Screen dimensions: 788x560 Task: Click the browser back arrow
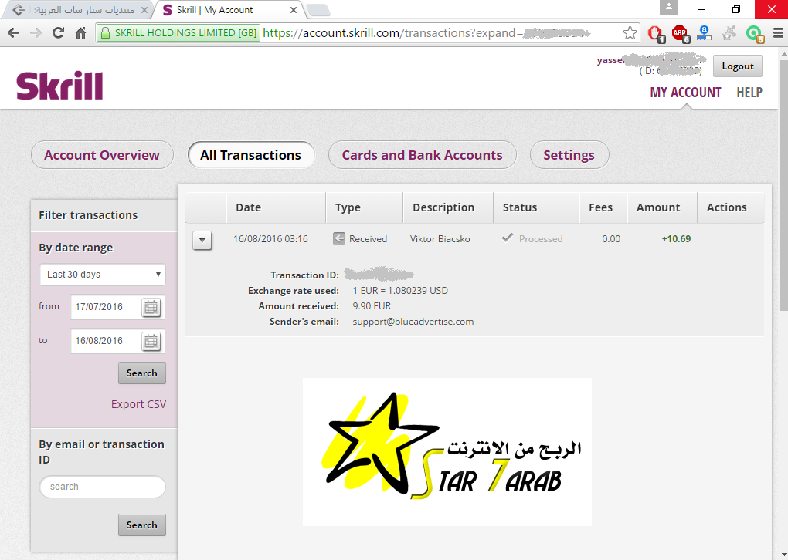[13, 33]
